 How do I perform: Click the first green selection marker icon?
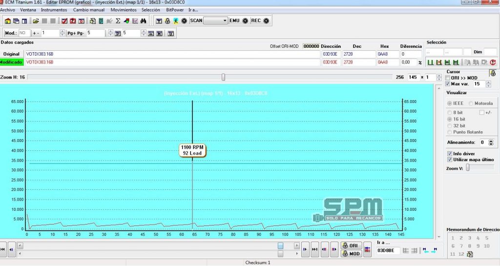[x=430, y=62]
